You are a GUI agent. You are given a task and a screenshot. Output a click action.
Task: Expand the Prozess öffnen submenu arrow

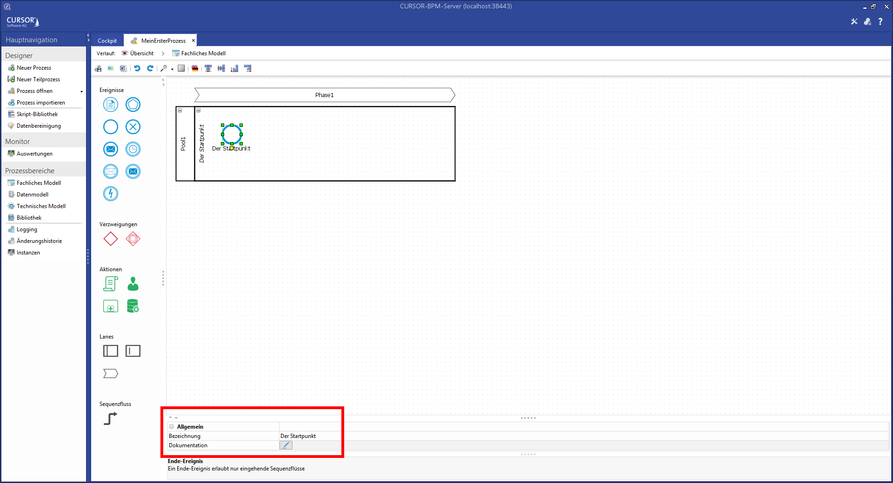(x=81, y=91)
